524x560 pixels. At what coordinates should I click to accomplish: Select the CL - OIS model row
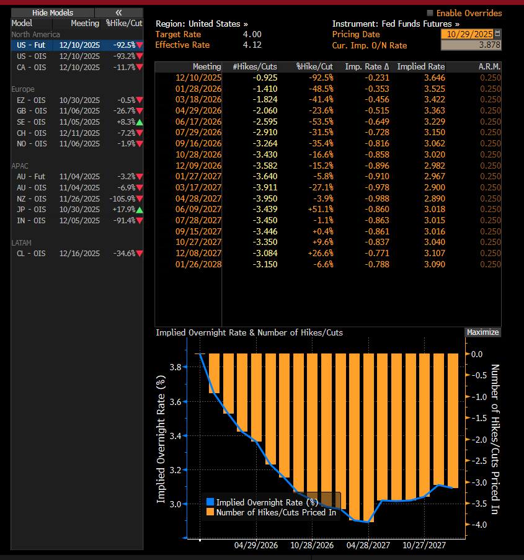pos(77,254)
